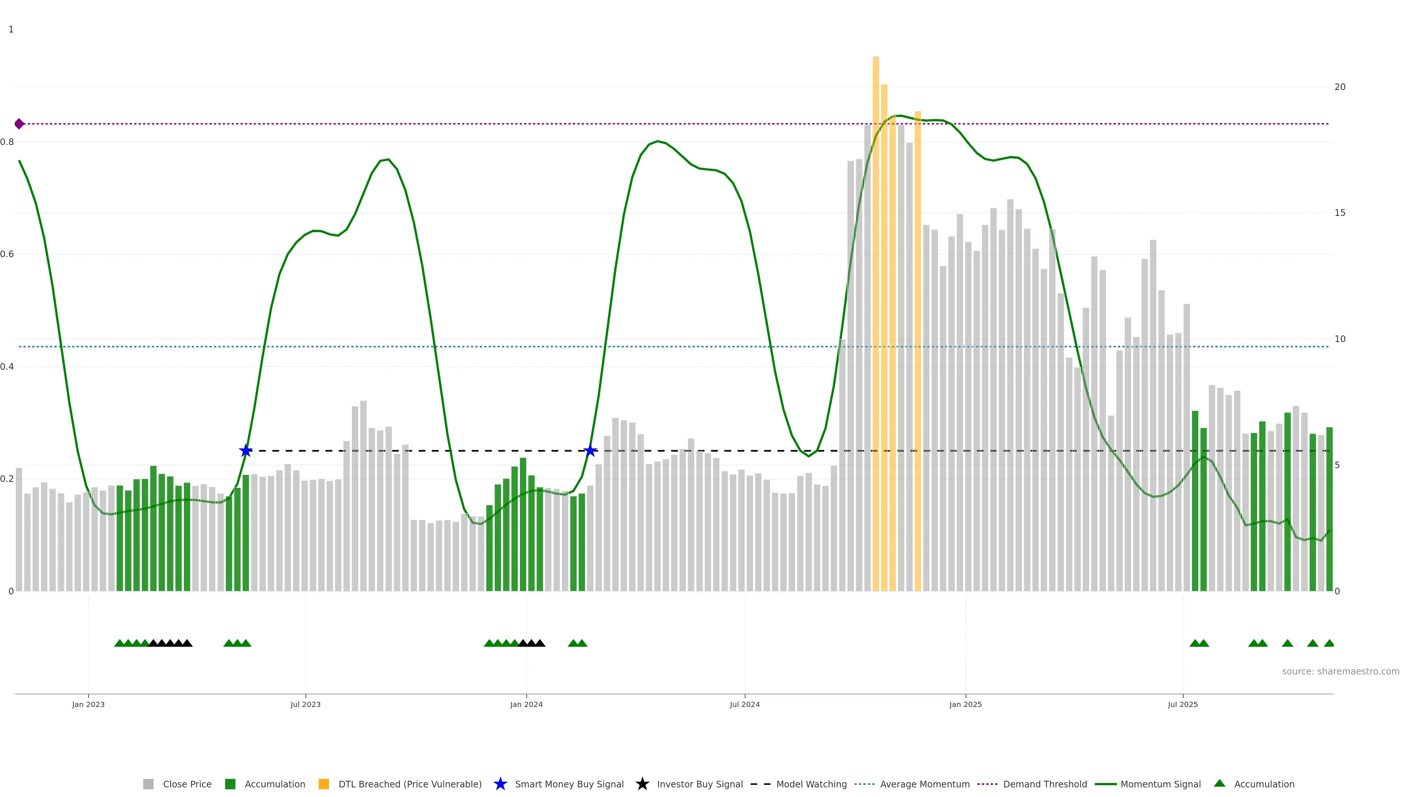
Task: Click the blue star marker after Jan 2024
Action: tap(590, 451)
